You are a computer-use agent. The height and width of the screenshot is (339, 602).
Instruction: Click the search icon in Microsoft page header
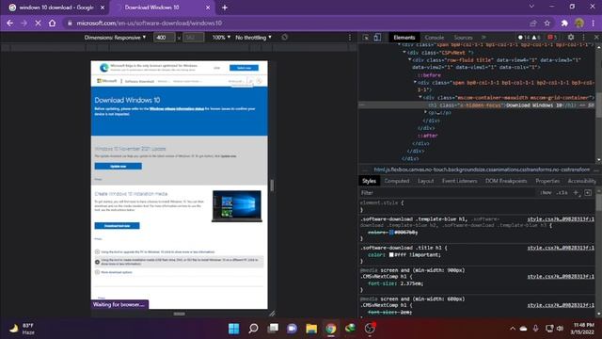point(250,81)
